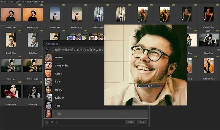Select the Tina1_0.jpg thumbnail

11,91
